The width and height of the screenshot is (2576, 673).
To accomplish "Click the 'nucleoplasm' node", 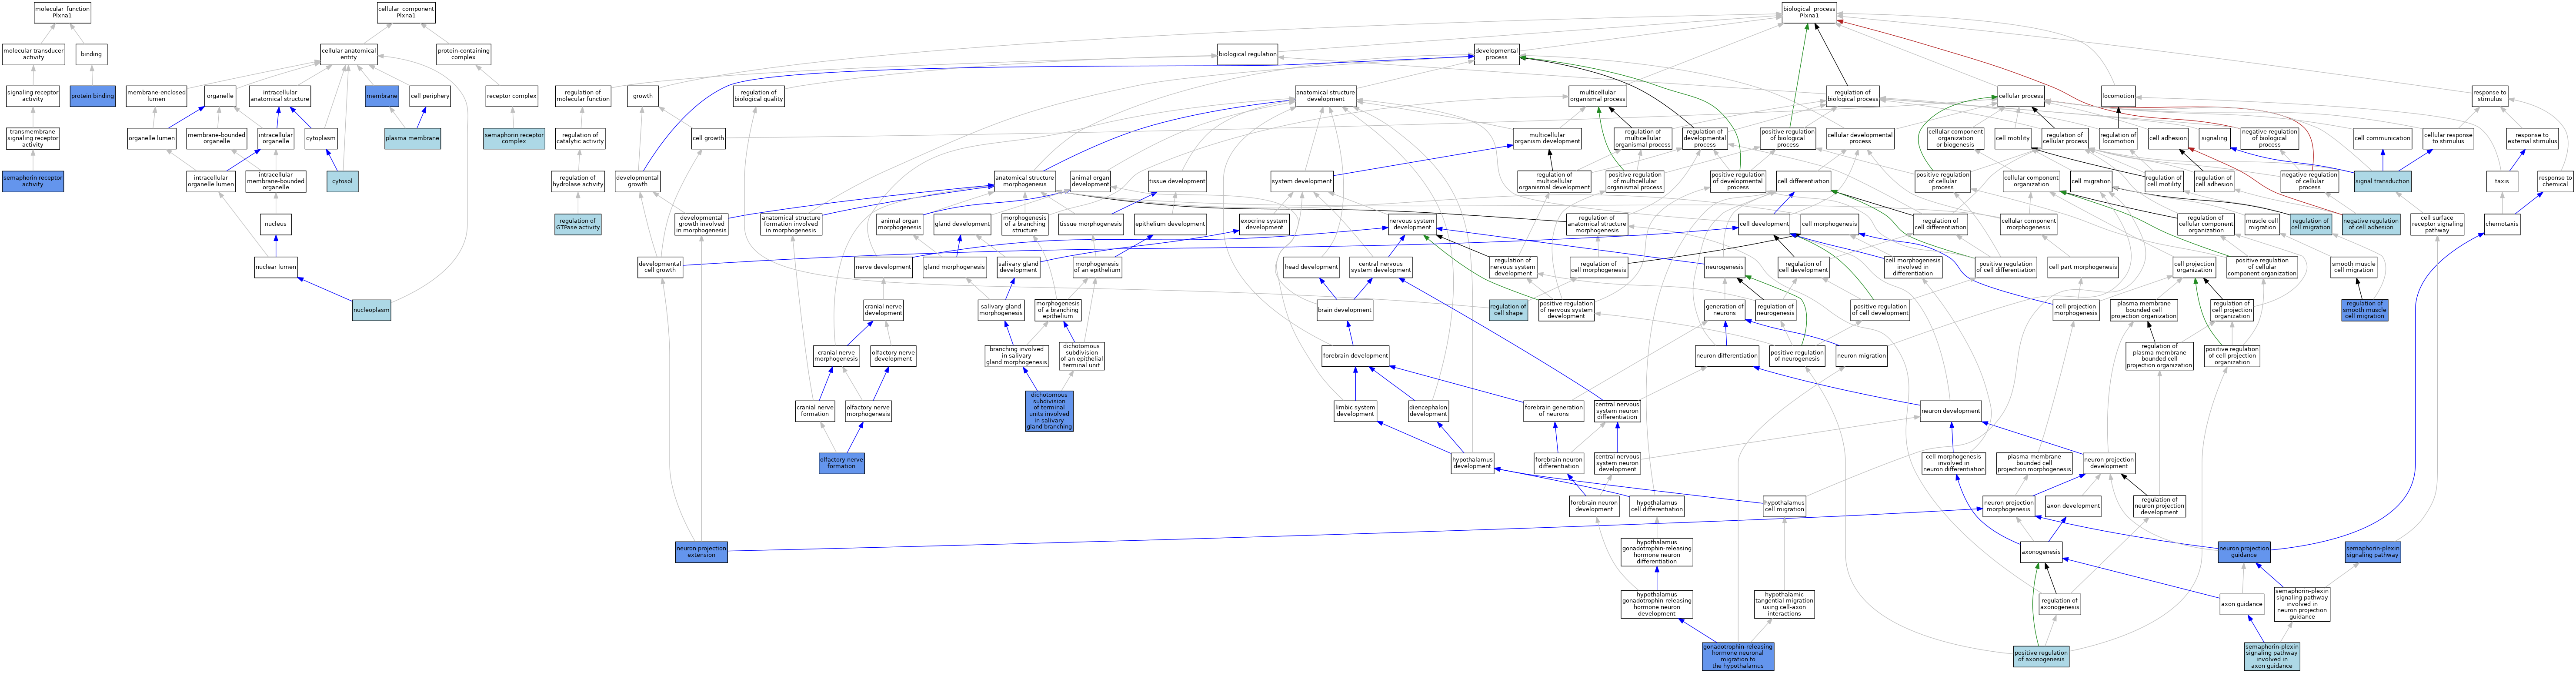I will pos(371,310).
